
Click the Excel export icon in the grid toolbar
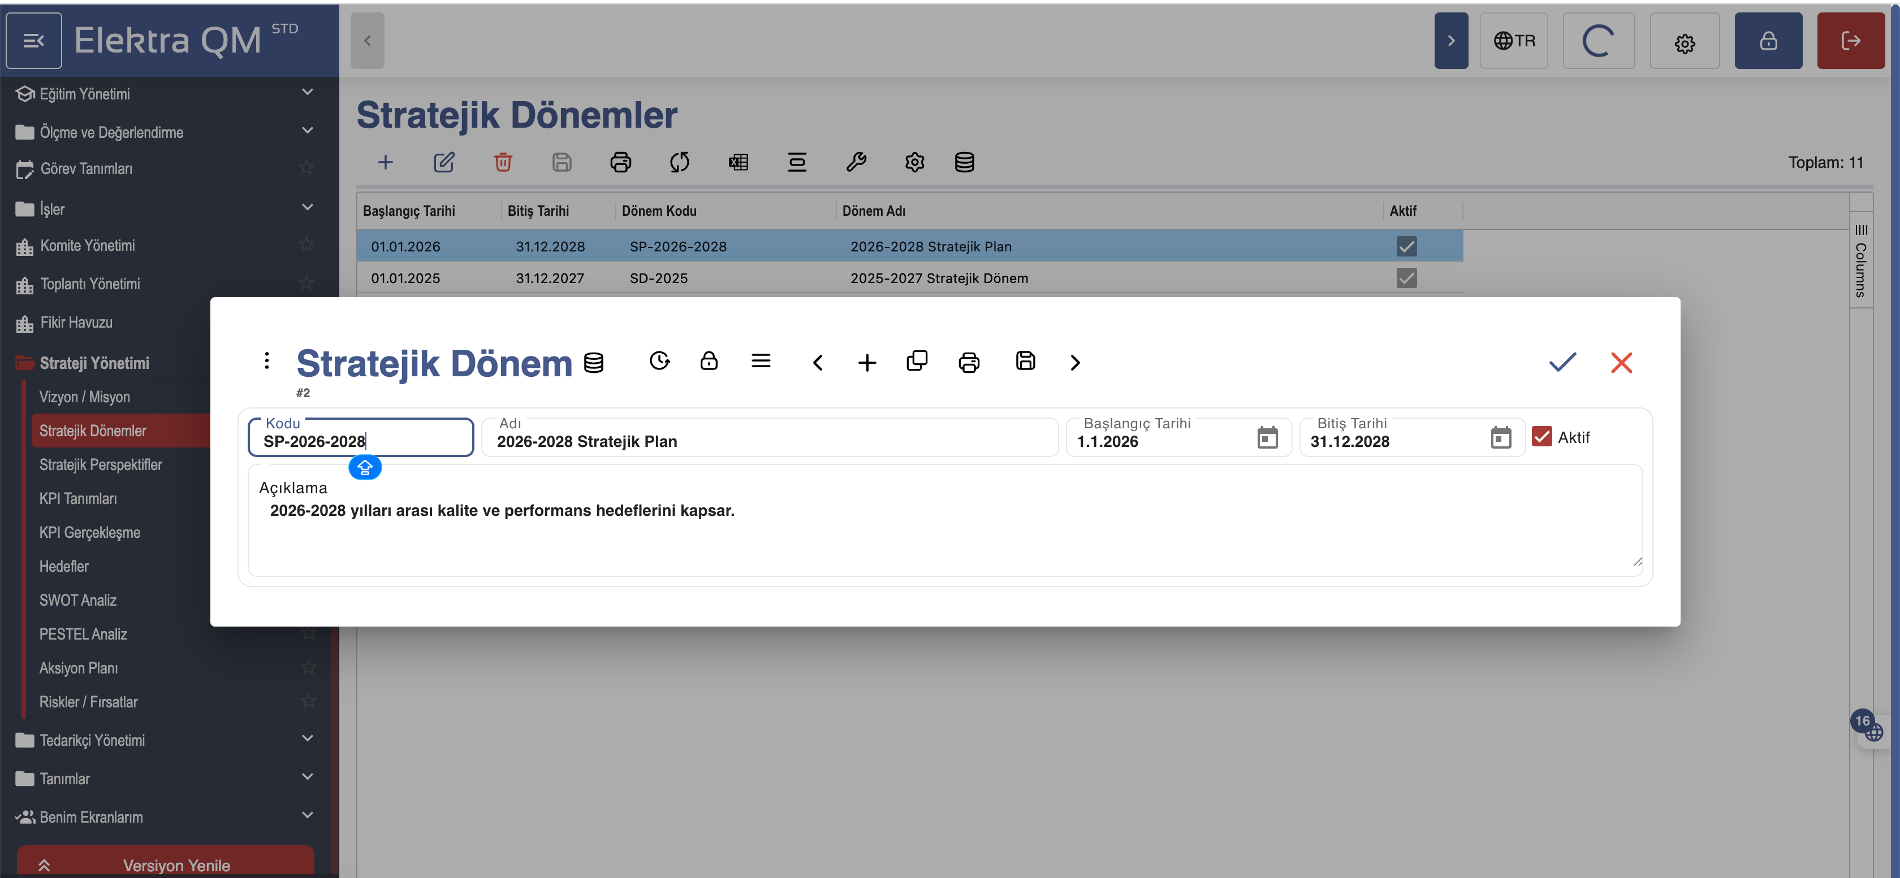(739, 162)
